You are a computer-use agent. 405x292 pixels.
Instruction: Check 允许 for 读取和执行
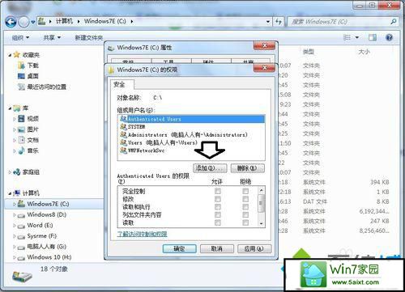(x=218, y=207)
